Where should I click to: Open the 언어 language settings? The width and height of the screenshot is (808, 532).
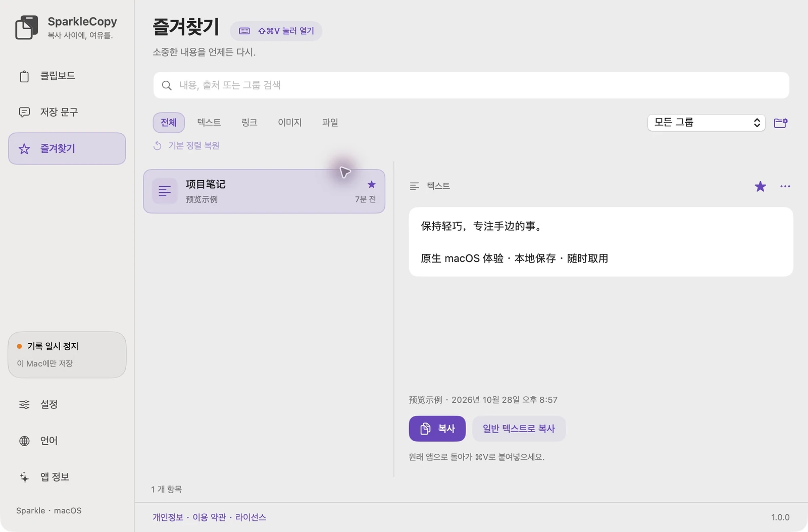(x=67, y=441)
